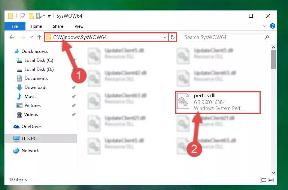
Task: Select Quick access in navigation pane
Action: tap(34, 51)
